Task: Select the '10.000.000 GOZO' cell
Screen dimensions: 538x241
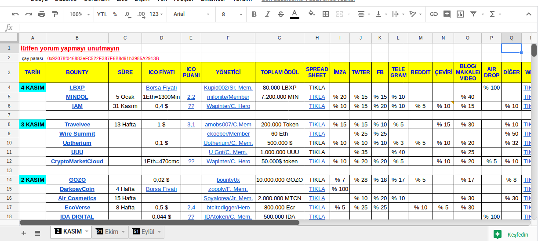Action: point(280,180)
